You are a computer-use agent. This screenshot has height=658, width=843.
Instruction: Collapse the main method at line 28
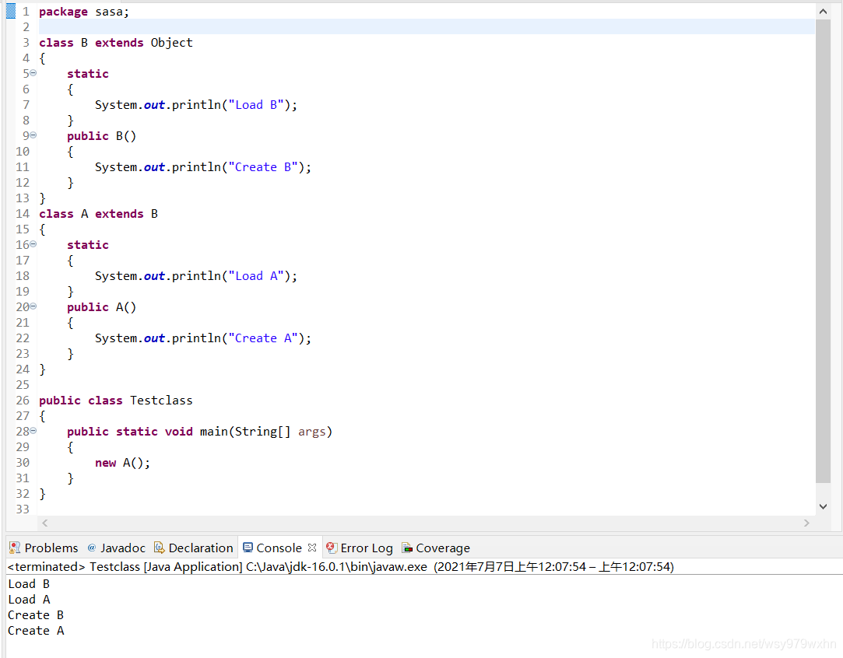(33, 431)
